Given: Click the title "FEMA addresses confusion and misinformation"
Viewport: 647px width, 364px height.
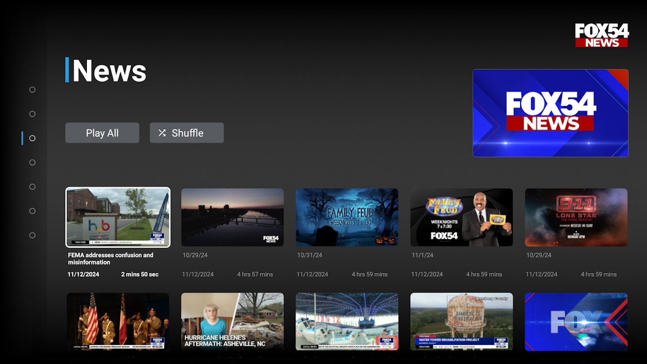Looking at the screenshot, I should [111, 258].
